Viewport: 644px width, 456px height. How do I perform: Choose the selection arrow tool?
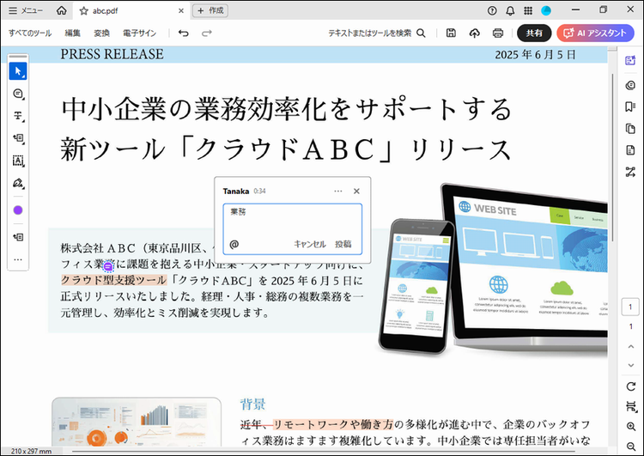[18, 71]
